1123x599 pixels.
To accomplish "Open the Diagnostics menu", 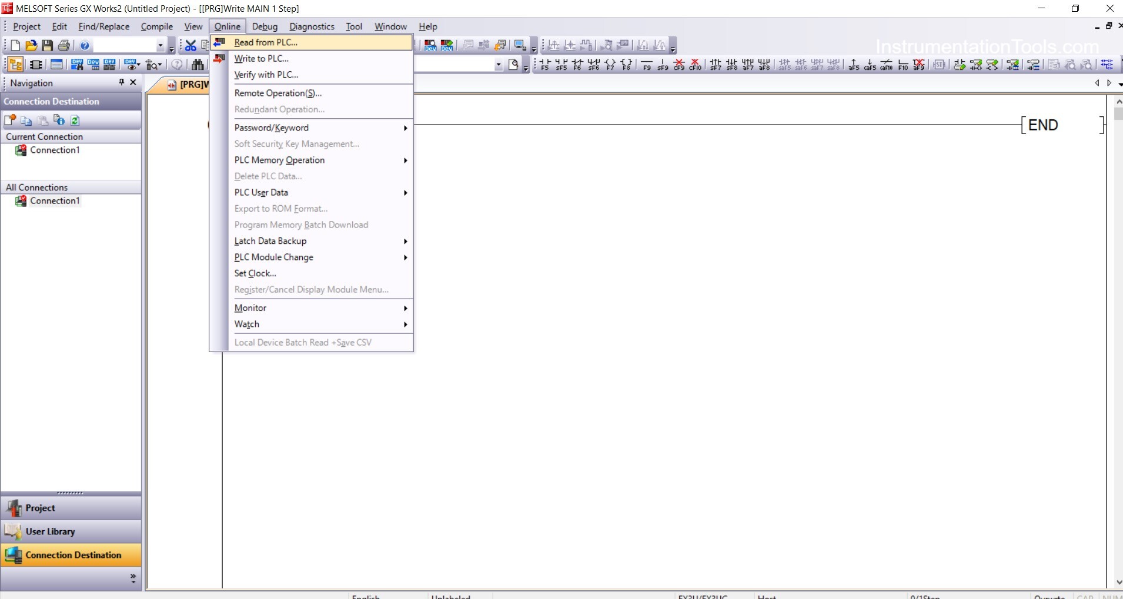I will 312,26.
